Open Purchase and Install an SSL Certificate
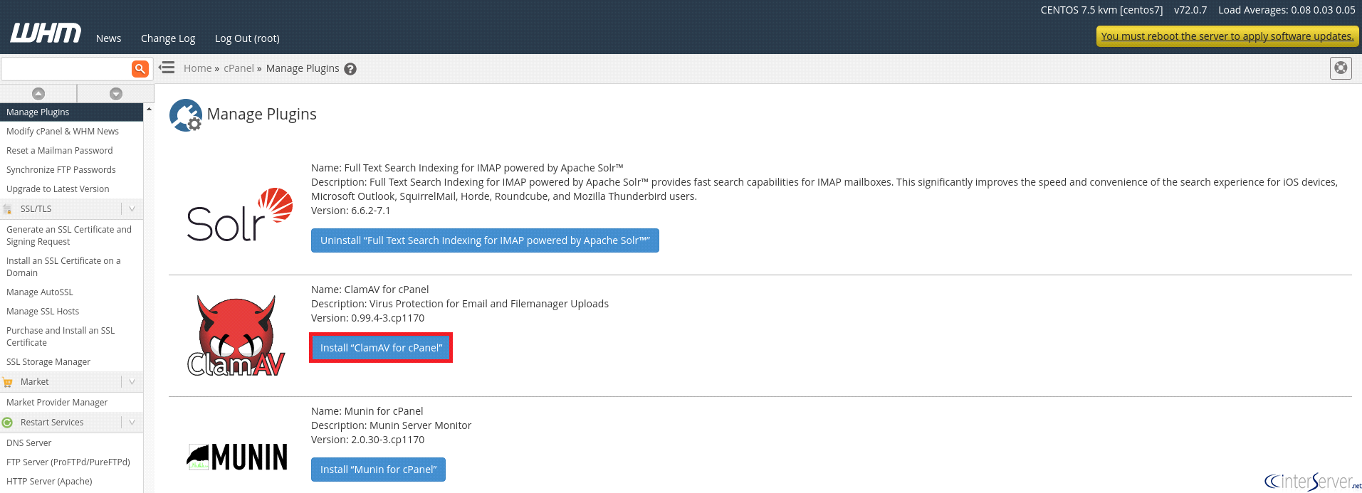The image size is (1362, 493). point(61,336)
